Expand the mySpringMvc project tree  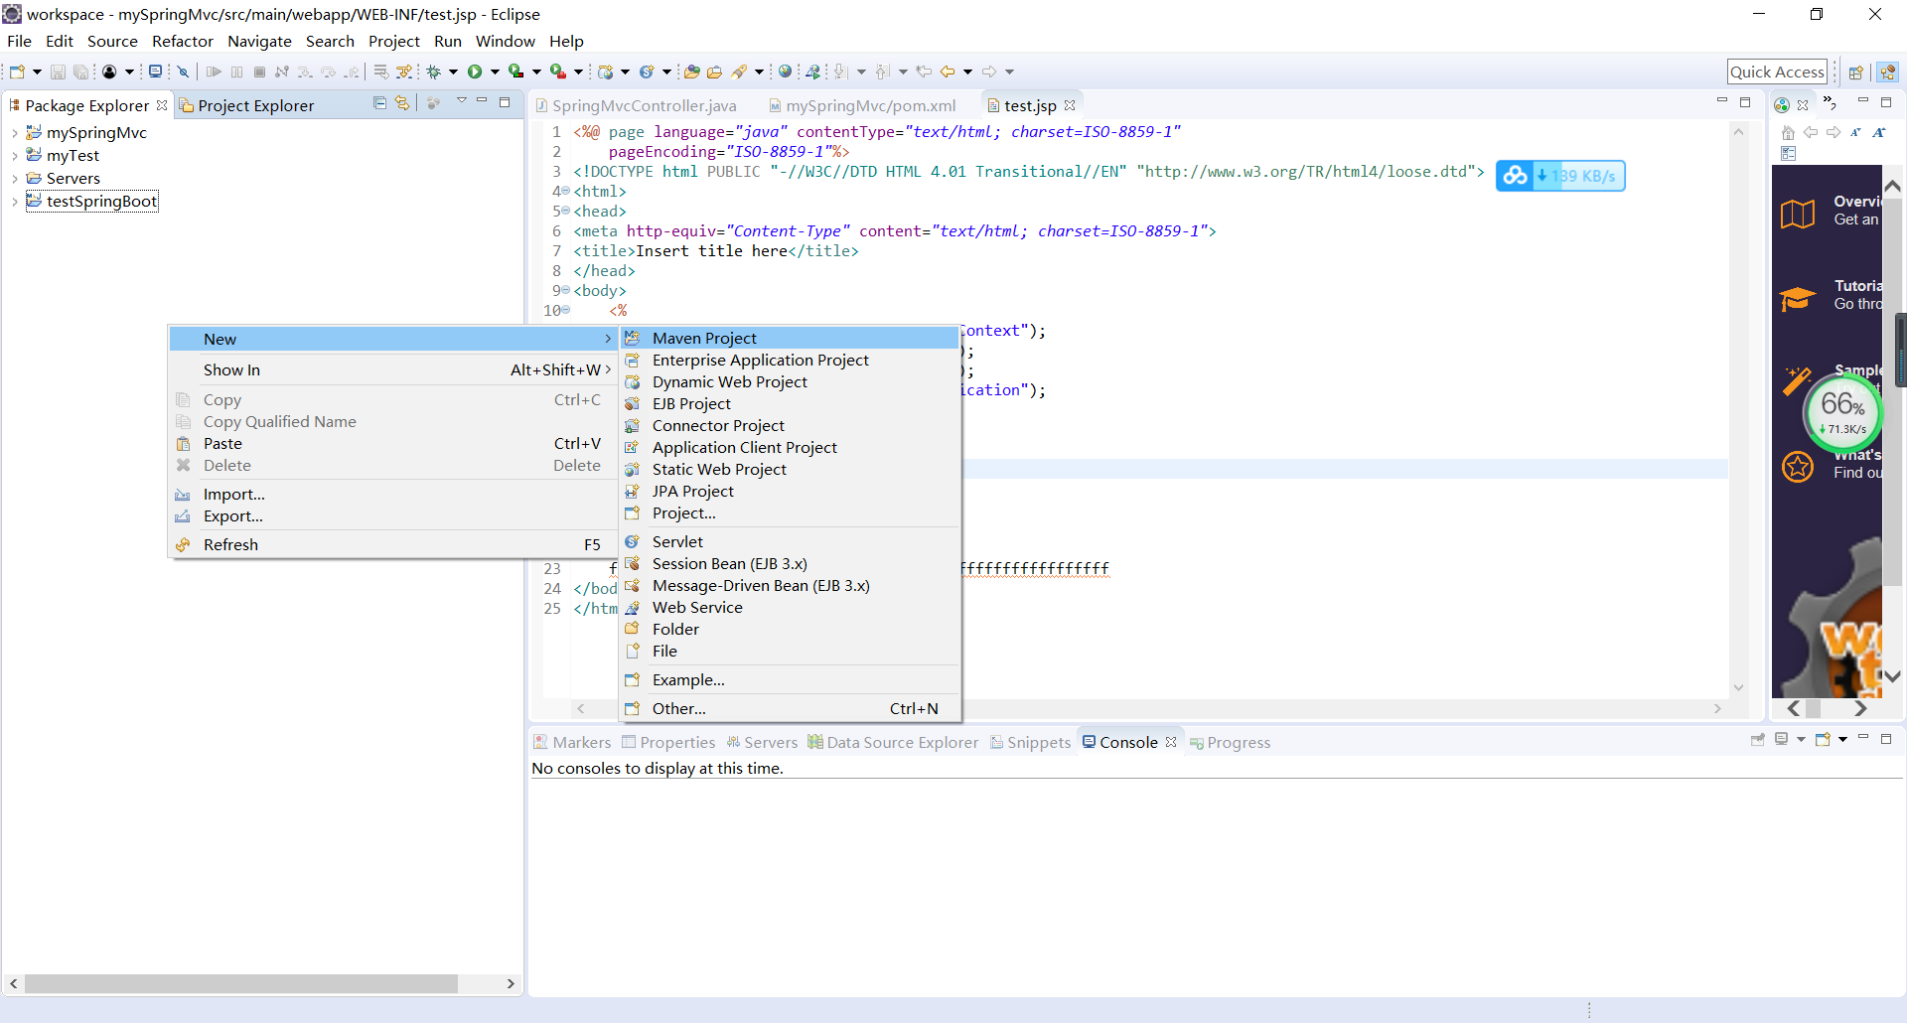[14, 133]
